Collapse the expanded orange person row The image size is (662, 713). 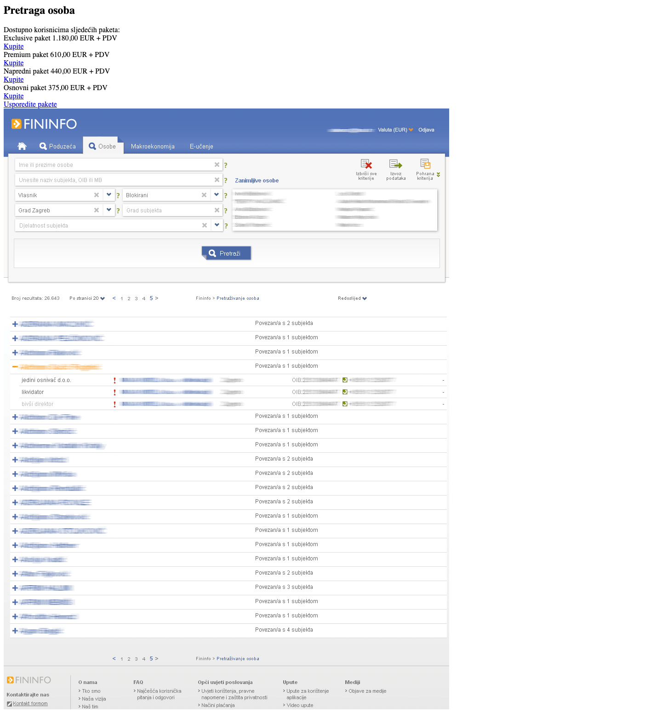click(15, 367)
